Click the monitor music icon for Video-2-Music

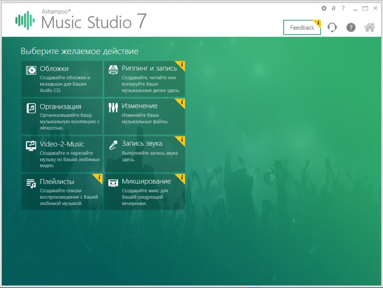point(31,146)
